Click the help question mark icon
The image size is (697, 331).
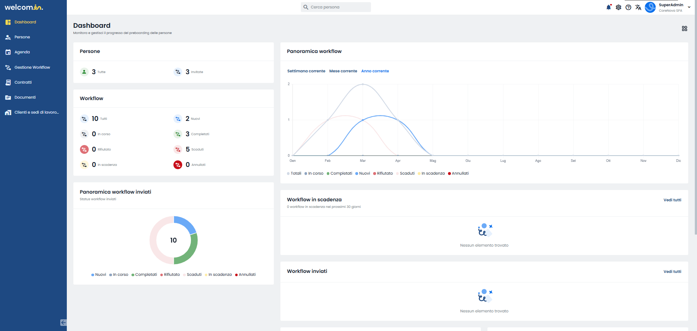pos(628,7)
